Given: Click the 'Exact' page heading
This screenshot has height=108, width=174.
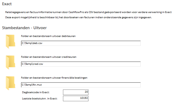Looking at the screenshot, I should pos(7,4).
